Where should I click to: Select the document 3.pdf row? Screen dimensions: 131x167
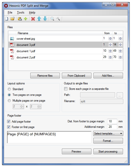tap(66, 45)
